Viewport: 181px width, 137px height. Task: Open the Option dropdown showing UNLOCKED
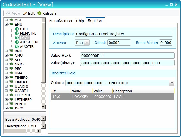pyautogui.click(x=172, y=83)
